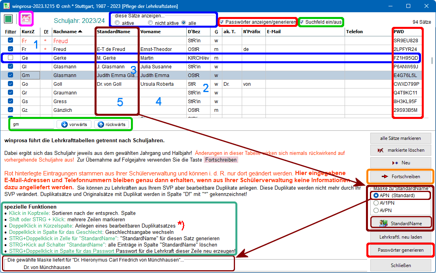
Task: Select the AV1PN mask option
Action: 376,203
